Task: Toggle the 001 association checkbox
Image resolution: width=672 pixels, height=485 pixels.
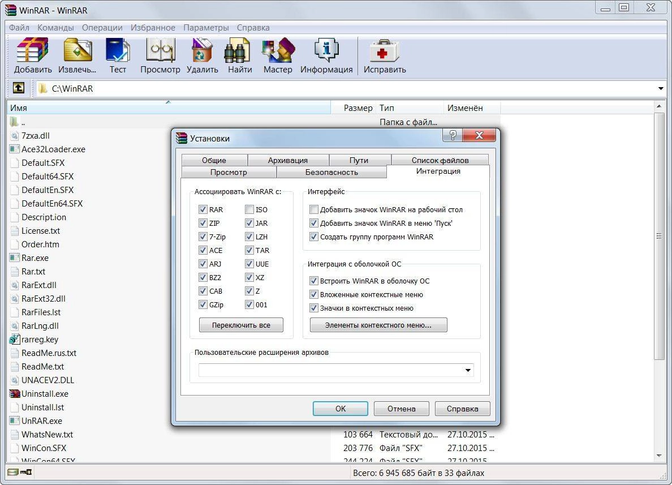Action: [x=249, y=304]
